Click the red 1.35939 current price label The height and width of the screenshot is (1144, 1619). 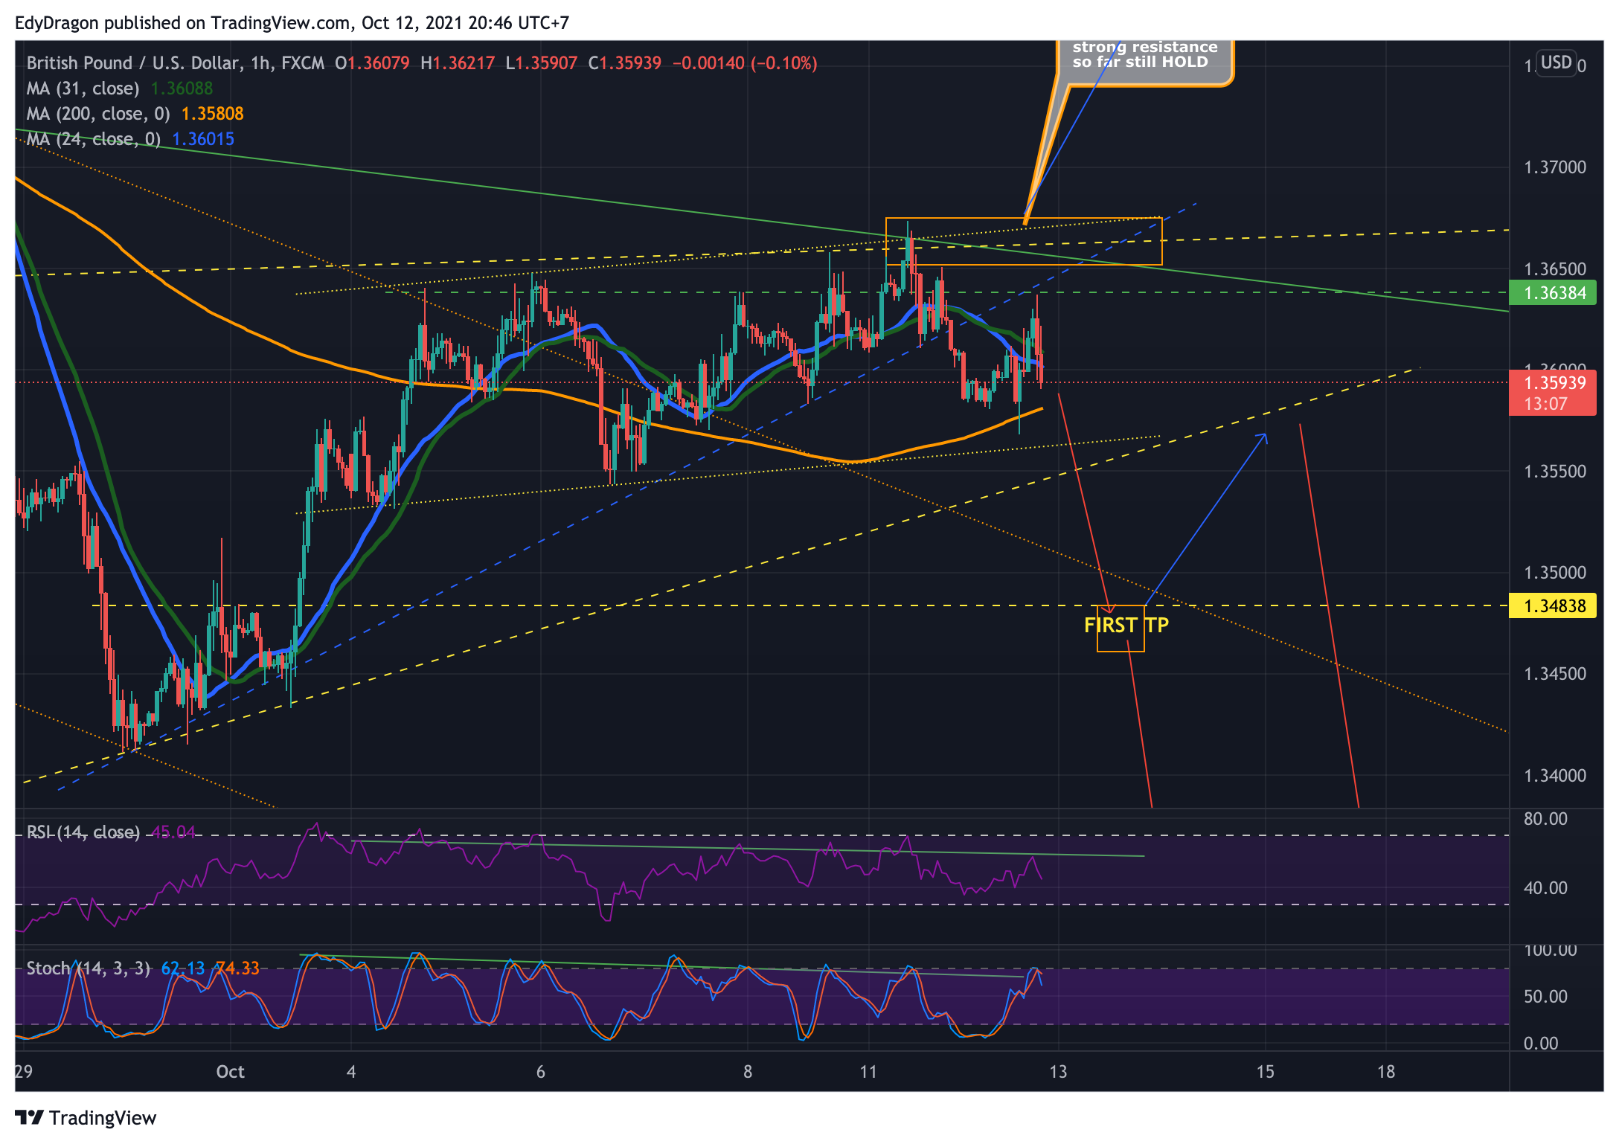[x=1554, y=393]
